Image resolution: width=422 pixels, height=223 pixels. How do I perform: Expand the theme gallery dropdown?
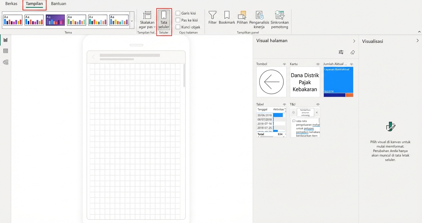[131, 21]
